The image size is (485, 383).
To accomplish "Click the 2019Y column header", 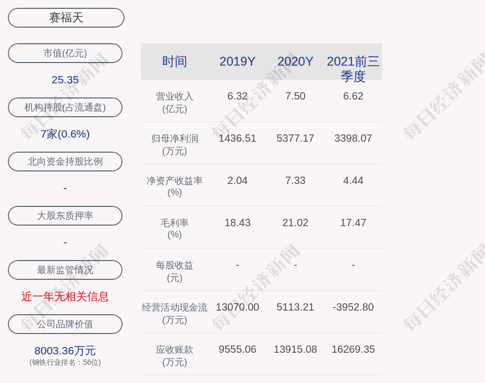I will [x=238, y=61].
